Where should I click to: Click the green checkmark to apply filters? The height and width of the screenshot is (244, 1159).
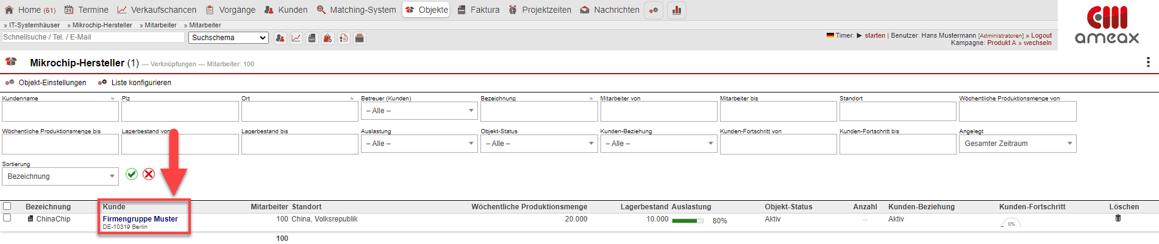pos(132,174)
